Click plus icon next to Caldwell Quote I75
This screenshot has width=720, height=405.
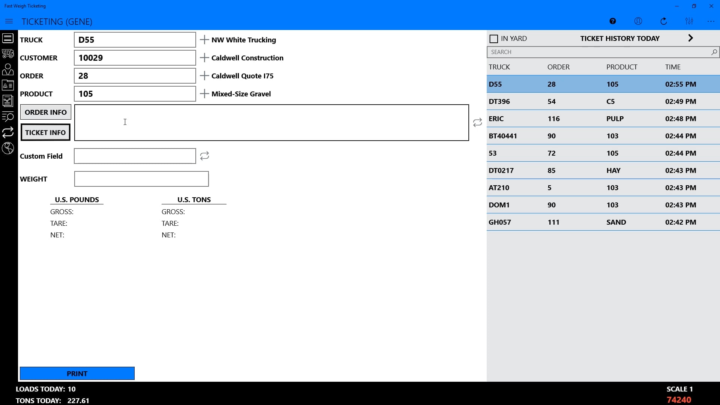click(204, 76)
